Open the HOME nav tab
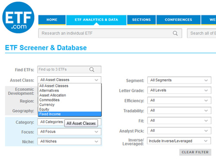The image size is (216, 159). coord(52,20)
